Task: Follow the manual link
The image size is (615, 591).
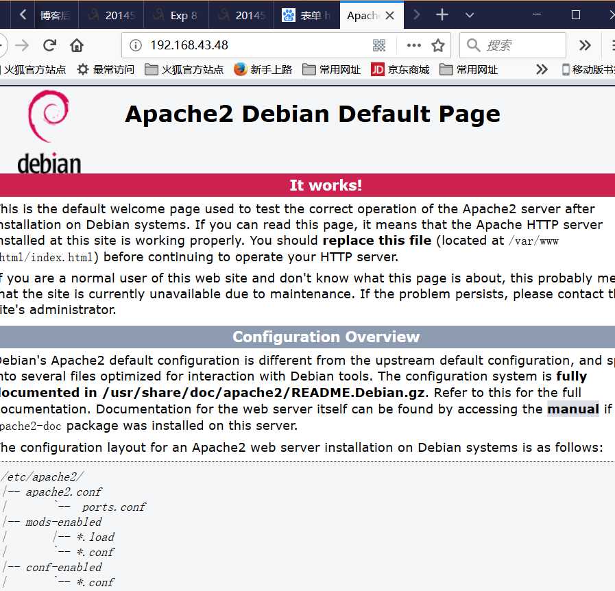Action: (573, 409)
